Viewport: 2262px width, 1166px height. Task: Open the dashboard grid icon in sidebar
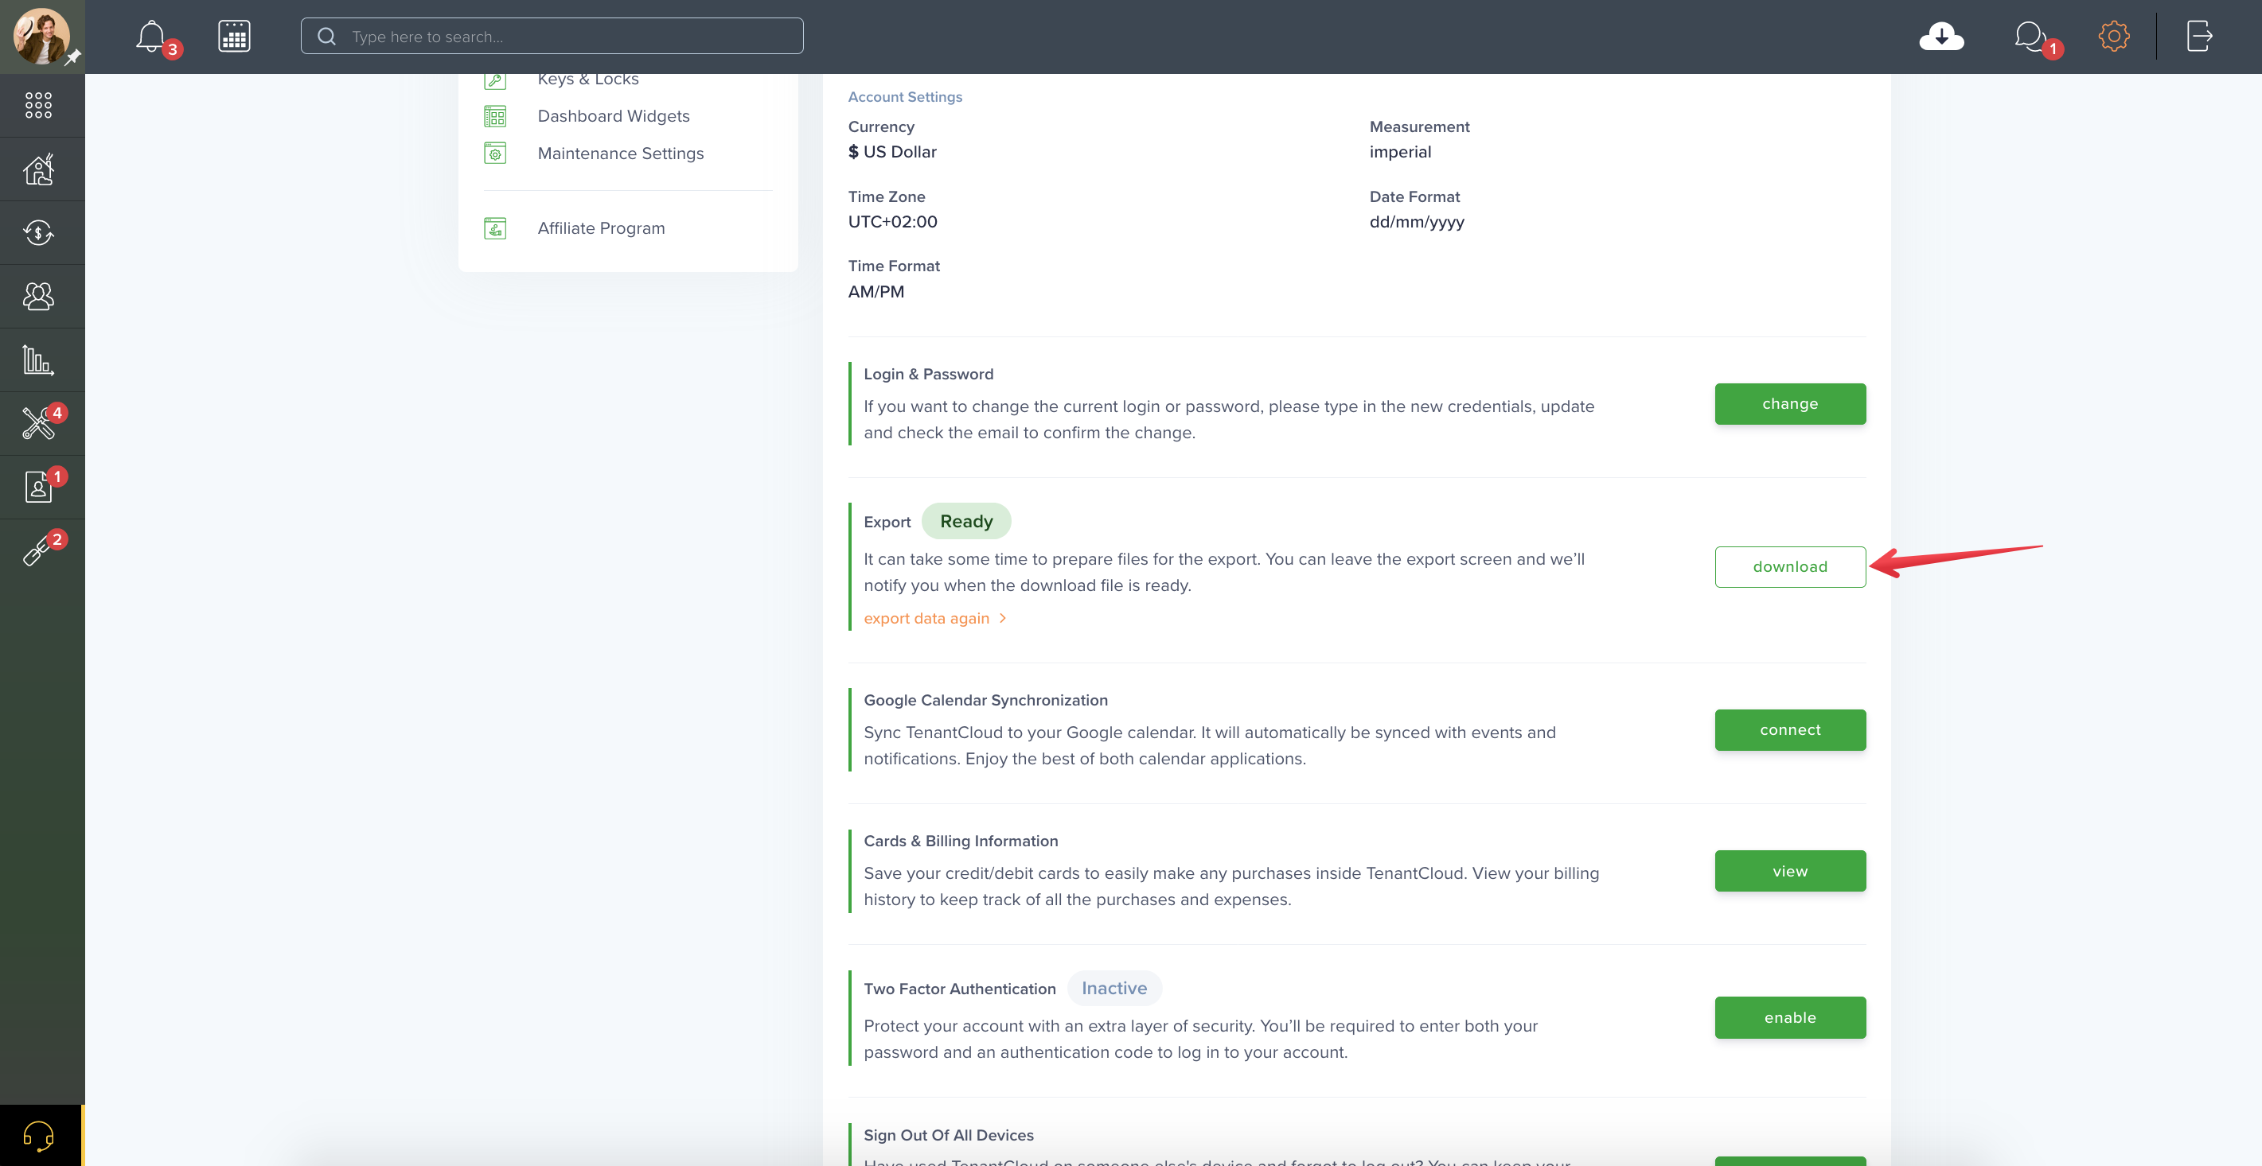pyautogui.click(x=39, y=105)
